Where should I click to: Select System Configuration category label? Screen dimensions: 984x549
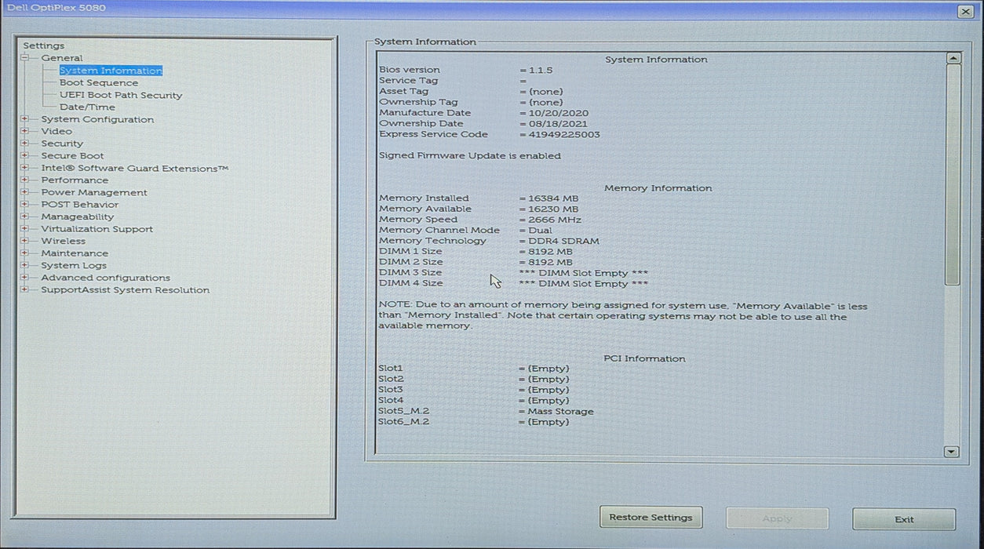97,119
